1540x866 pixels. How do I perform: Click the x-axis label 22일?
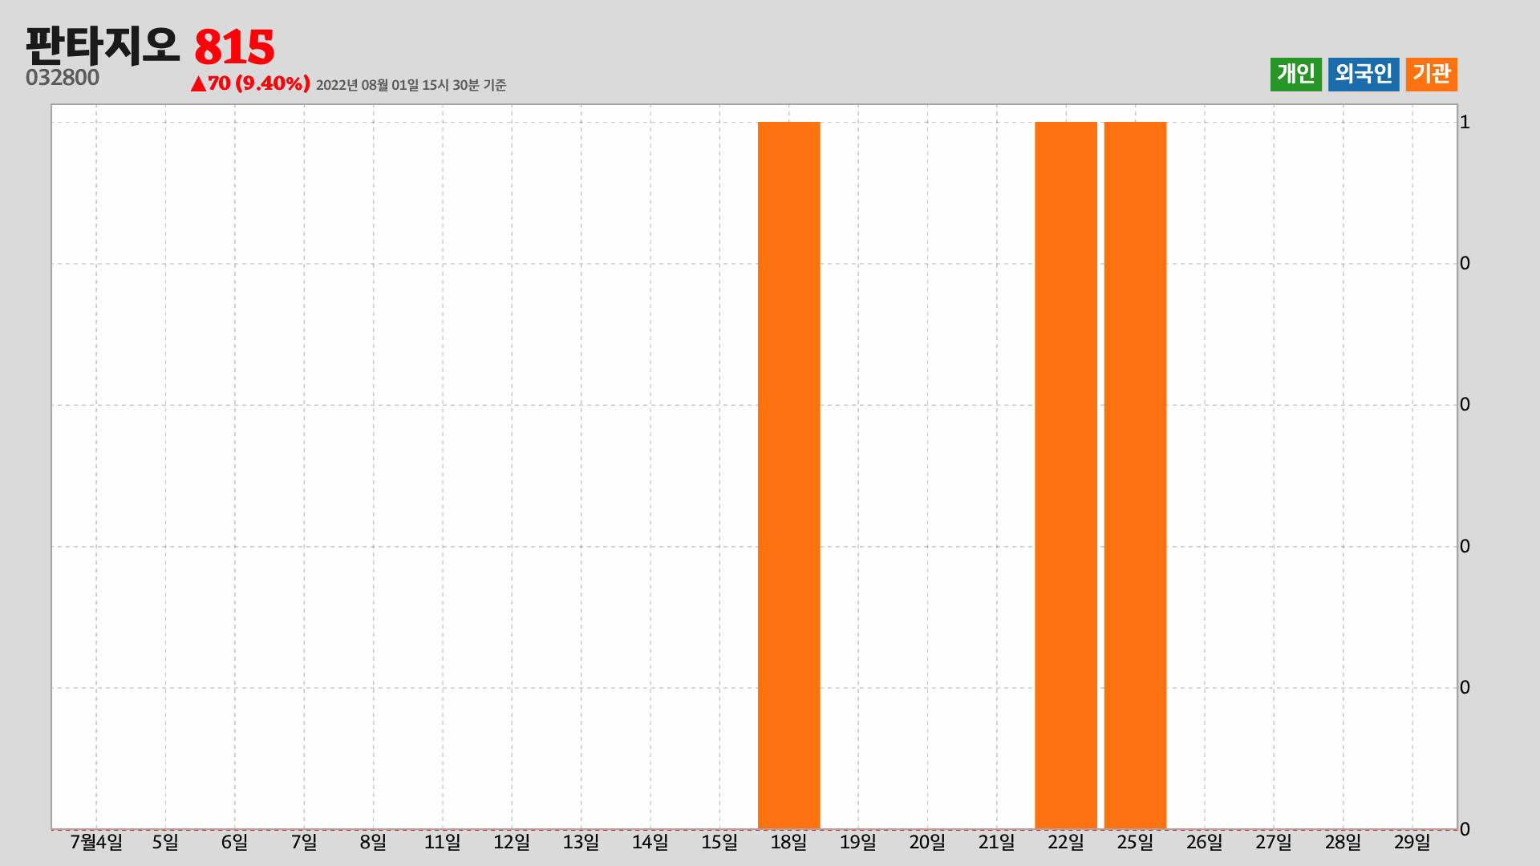tap(1066, 842)
